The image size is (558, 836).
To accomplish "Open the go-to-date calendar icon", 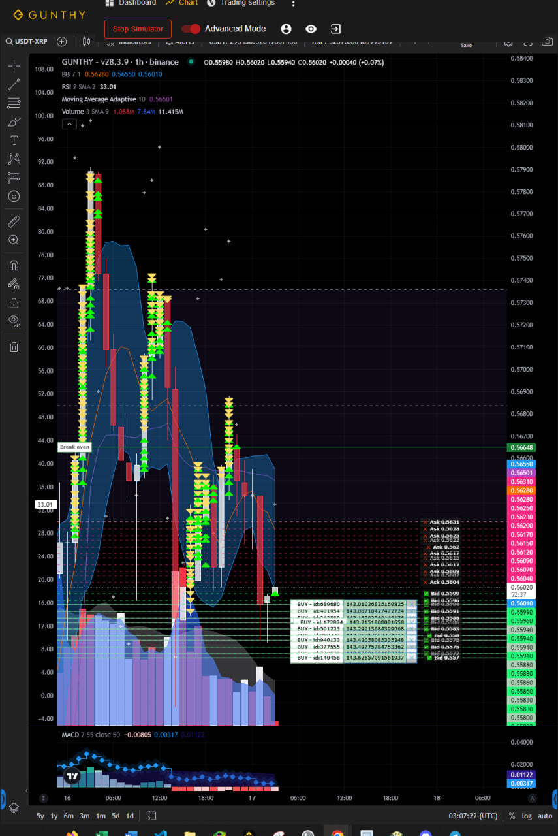I will coord(151,816).
